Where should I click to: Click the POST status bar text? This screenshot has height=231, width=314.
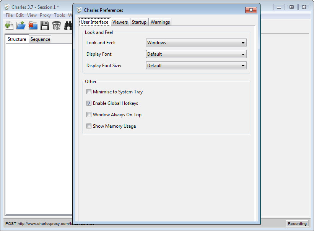tap(39, 224)
